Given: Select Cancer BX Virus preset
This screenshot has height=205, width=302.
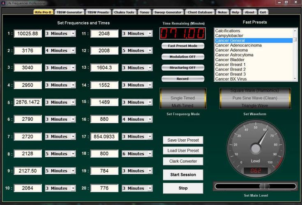Looking at the screenshot, I should tap(254, 79).
